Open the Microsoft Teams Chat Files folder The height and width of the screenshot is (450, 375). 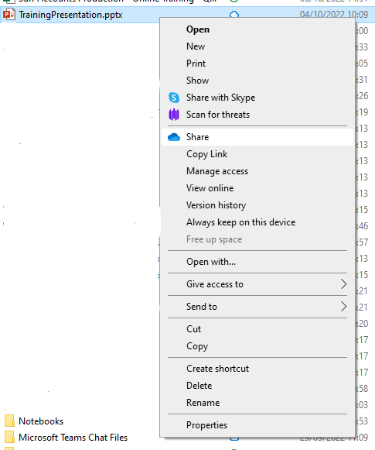click(73, 438)
